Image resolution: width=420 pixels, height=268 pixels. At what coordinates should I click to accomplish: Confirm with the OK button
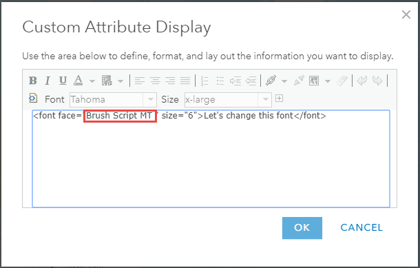302,228
